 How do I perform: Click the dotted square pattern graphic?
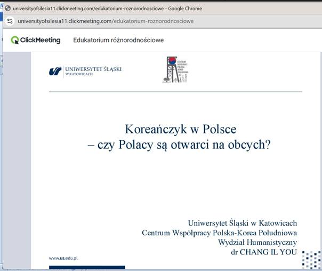311,261
